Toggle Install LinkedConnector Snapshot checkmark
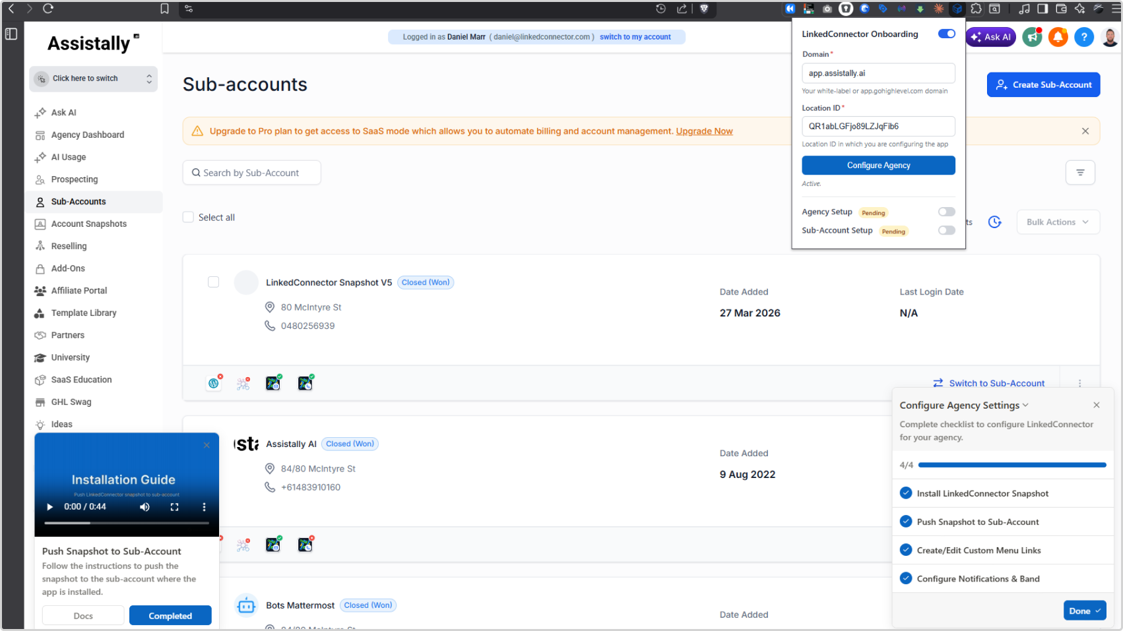The image size is (1123, 631). tap(906, 493)
